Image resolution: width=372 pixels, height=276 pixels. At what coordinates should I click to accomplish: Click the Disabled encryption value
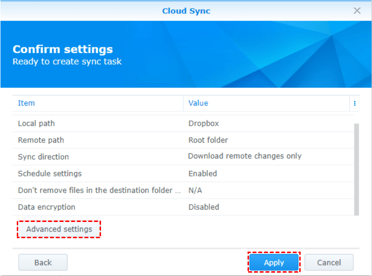(203, 207)
